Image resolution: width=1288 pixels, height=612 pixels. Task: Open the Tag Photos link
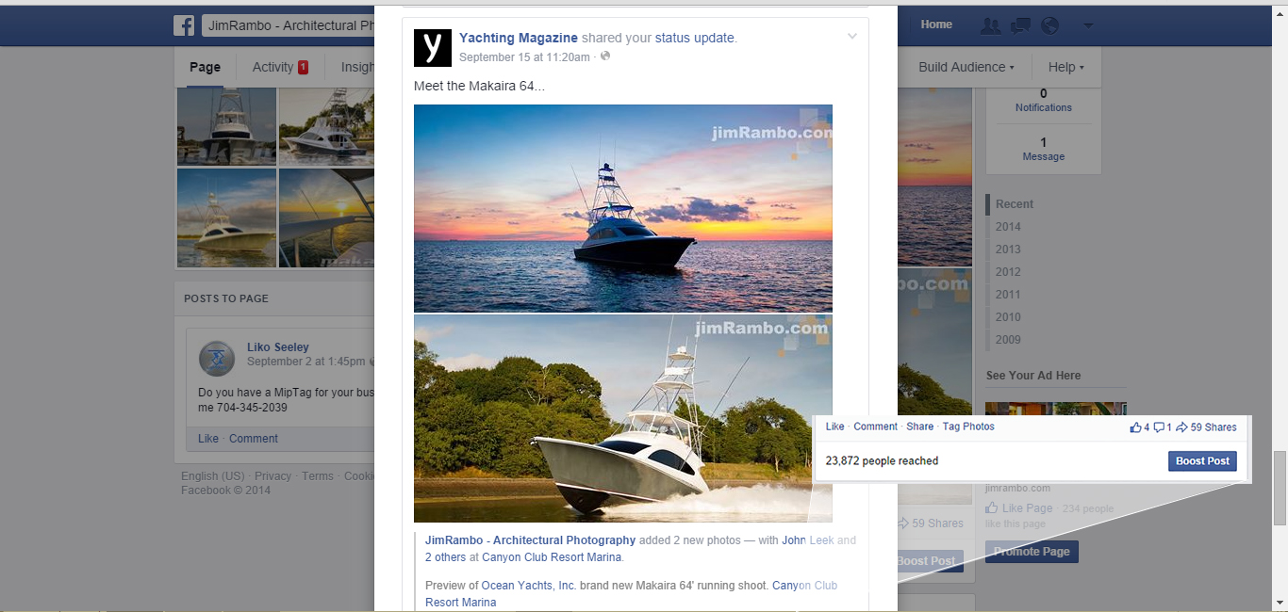coord(968,427)
